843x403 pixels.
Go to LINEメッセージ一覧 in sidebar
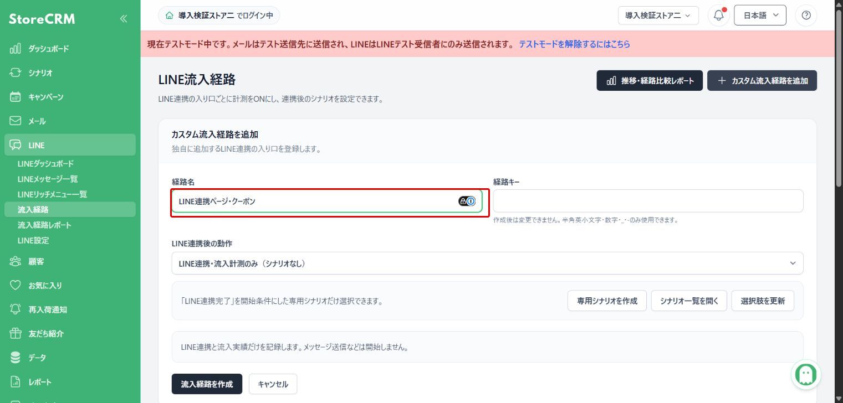point(48,179)
